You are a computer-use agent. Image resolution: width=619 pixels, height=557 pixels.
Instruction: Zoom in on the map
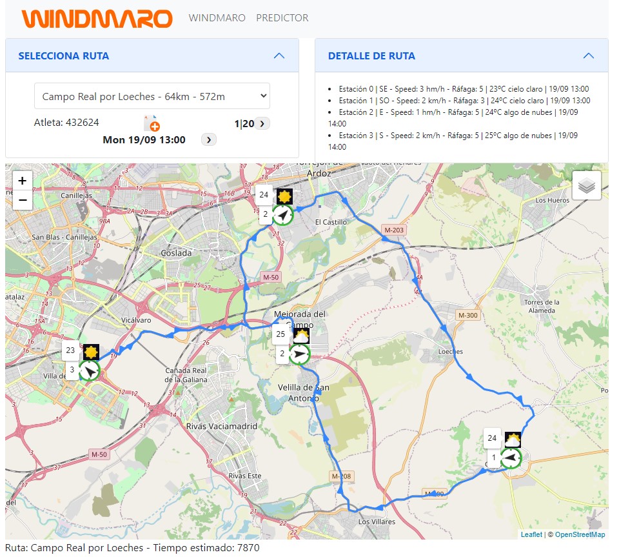23,181
